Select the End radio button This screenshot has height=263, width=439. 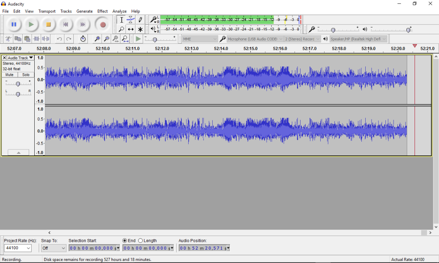pyautogui.click(x=125, y=241)
